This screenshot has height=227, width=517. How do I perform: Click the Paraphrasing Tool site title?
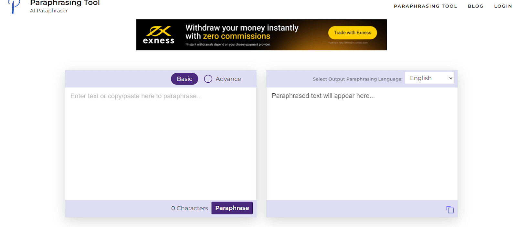coord(65,3)
